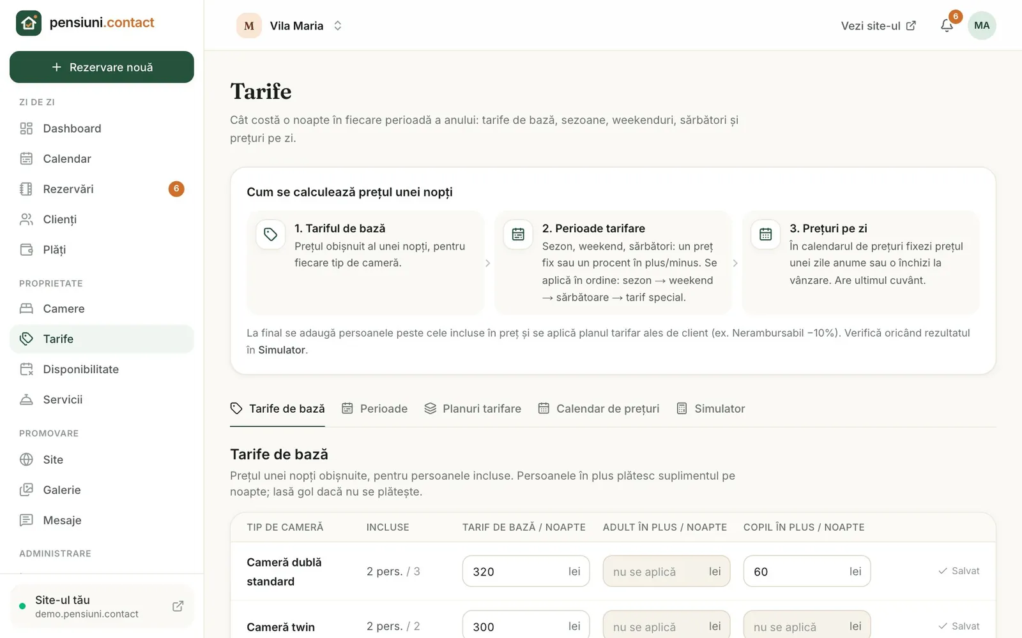Switch to the Calendar de prețuri tab
The width and height of the screenshot is (1022, 638).
[x=599, y=408]
